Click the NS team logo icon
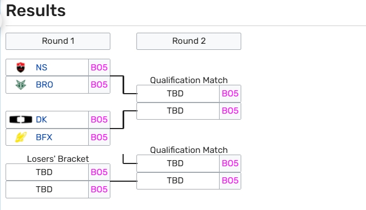The height and width of the screenshot is (210, 366). coord(21,68)
